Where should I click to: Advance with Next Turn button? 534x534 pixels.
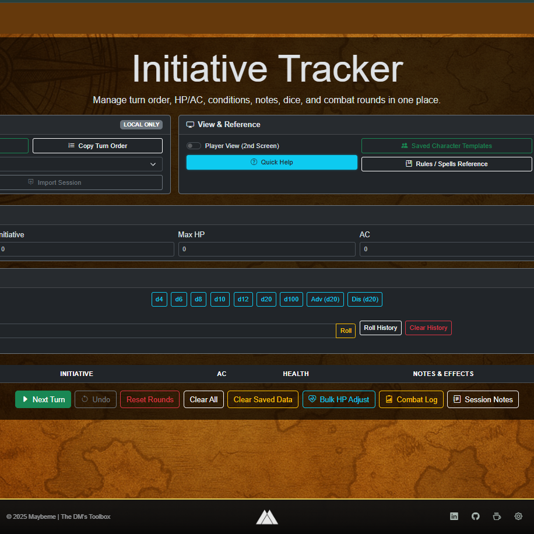(x=43, y=399)
